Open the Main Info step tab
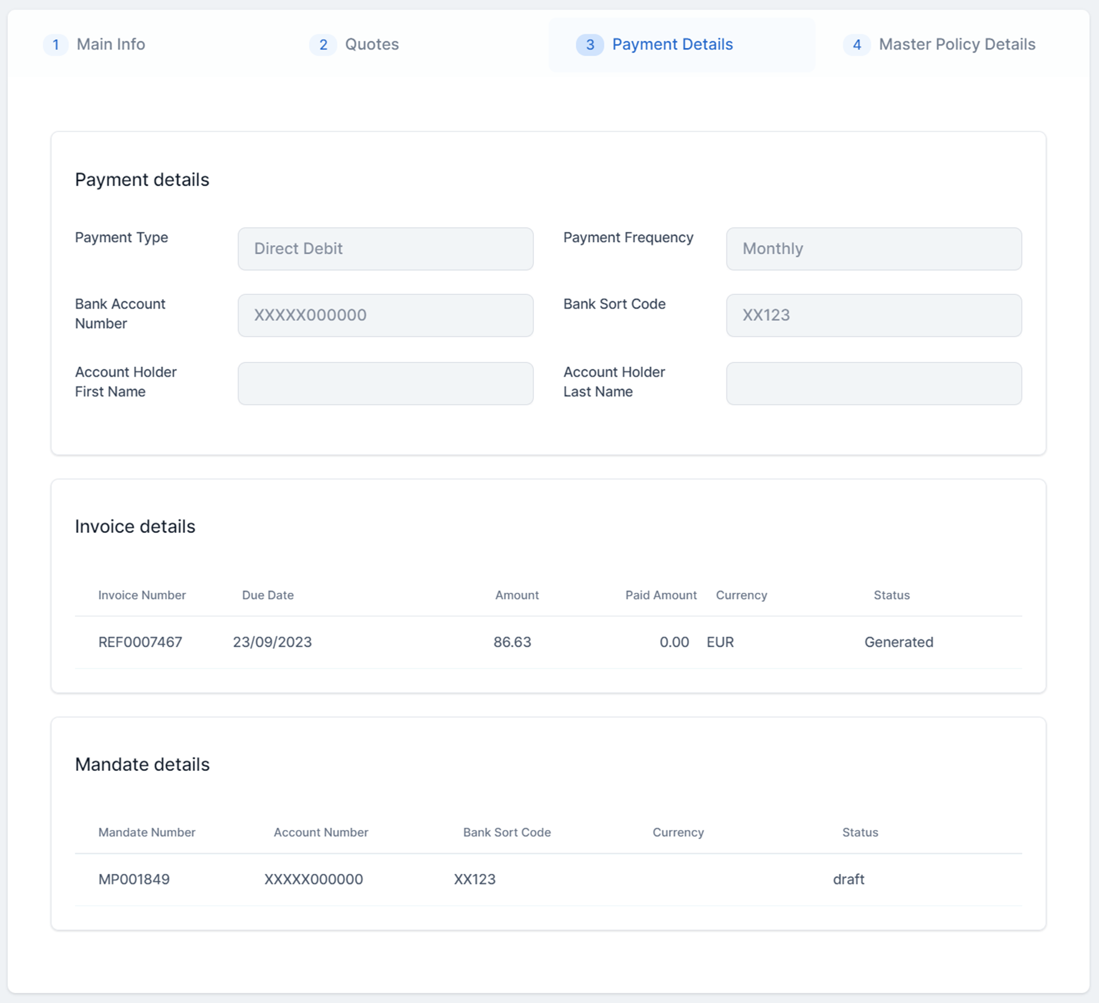The image size is (1099, 1003). tap(111, 44)
